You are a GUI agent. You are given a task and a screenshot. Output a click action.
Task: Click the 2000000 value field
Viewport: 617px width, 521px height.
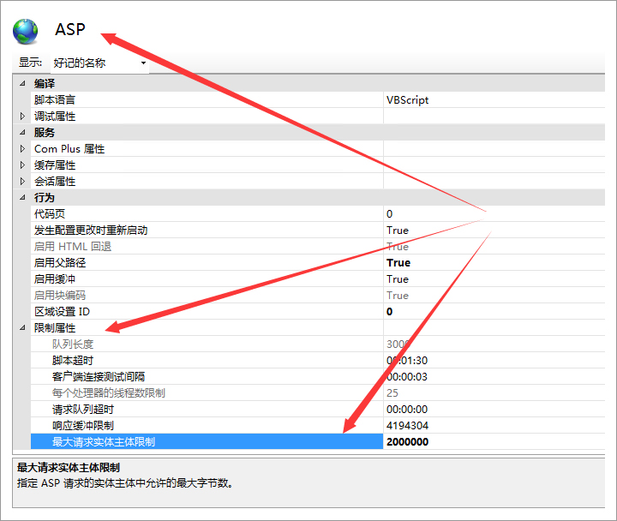point(494,441)
